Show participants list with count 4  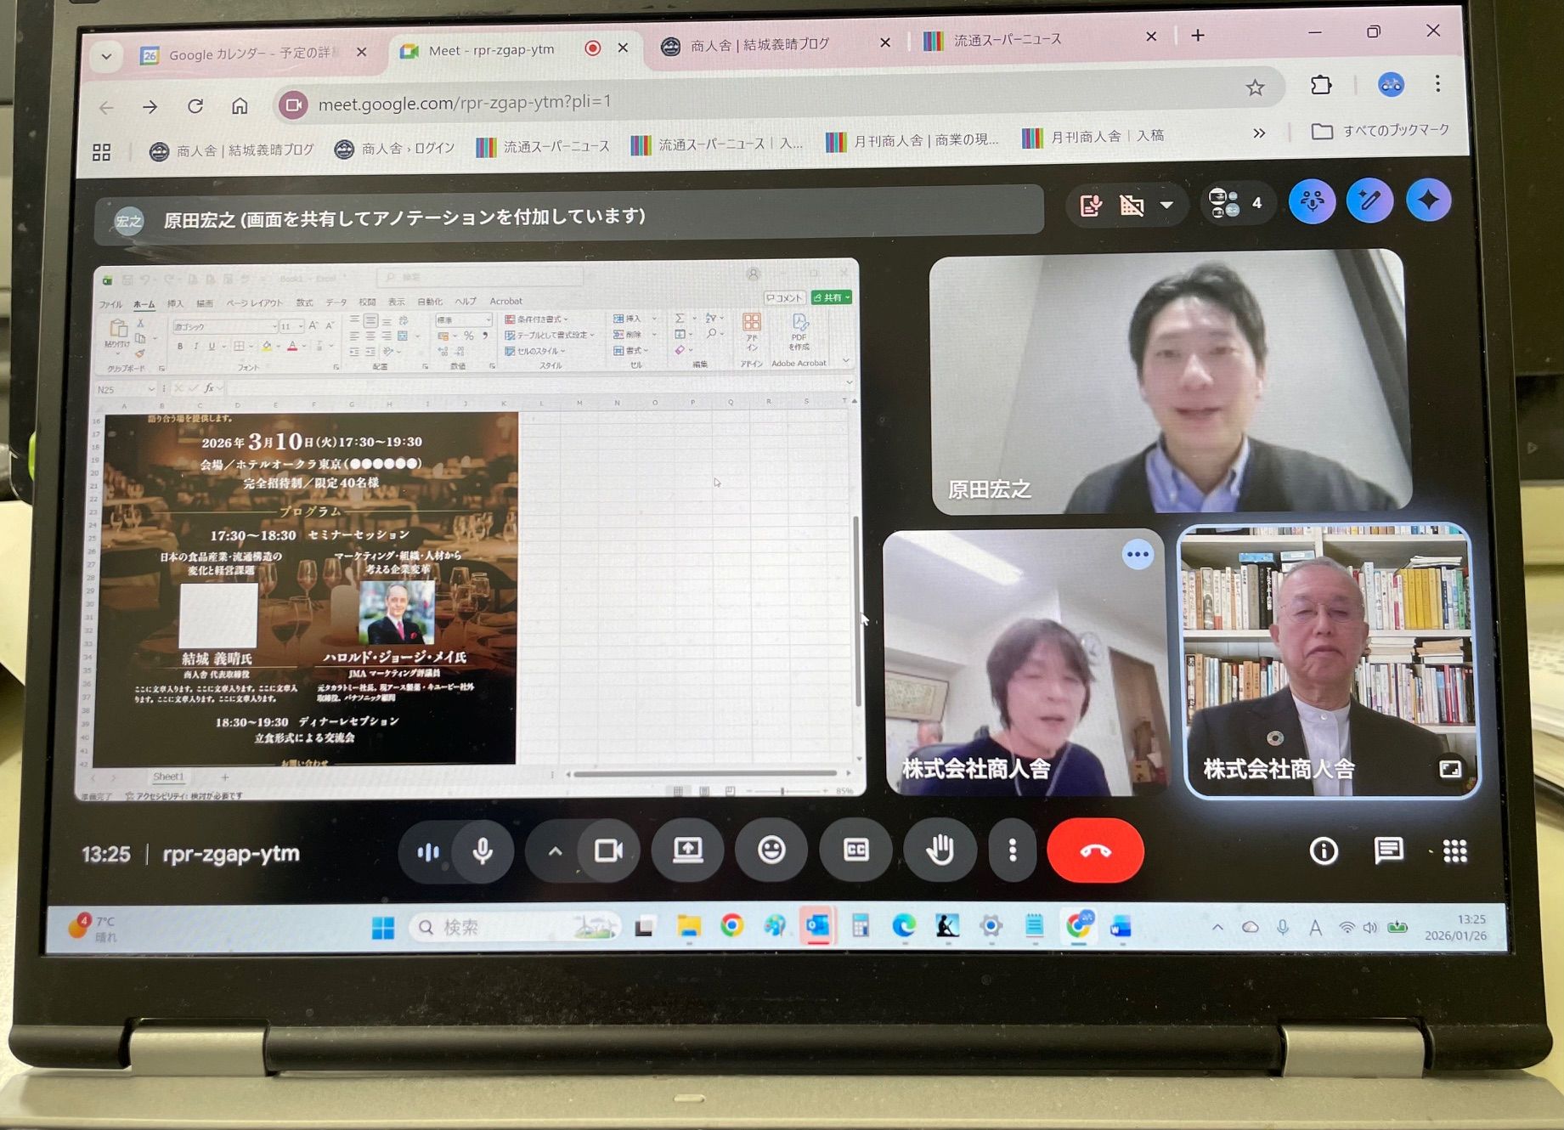(1236, 203)
